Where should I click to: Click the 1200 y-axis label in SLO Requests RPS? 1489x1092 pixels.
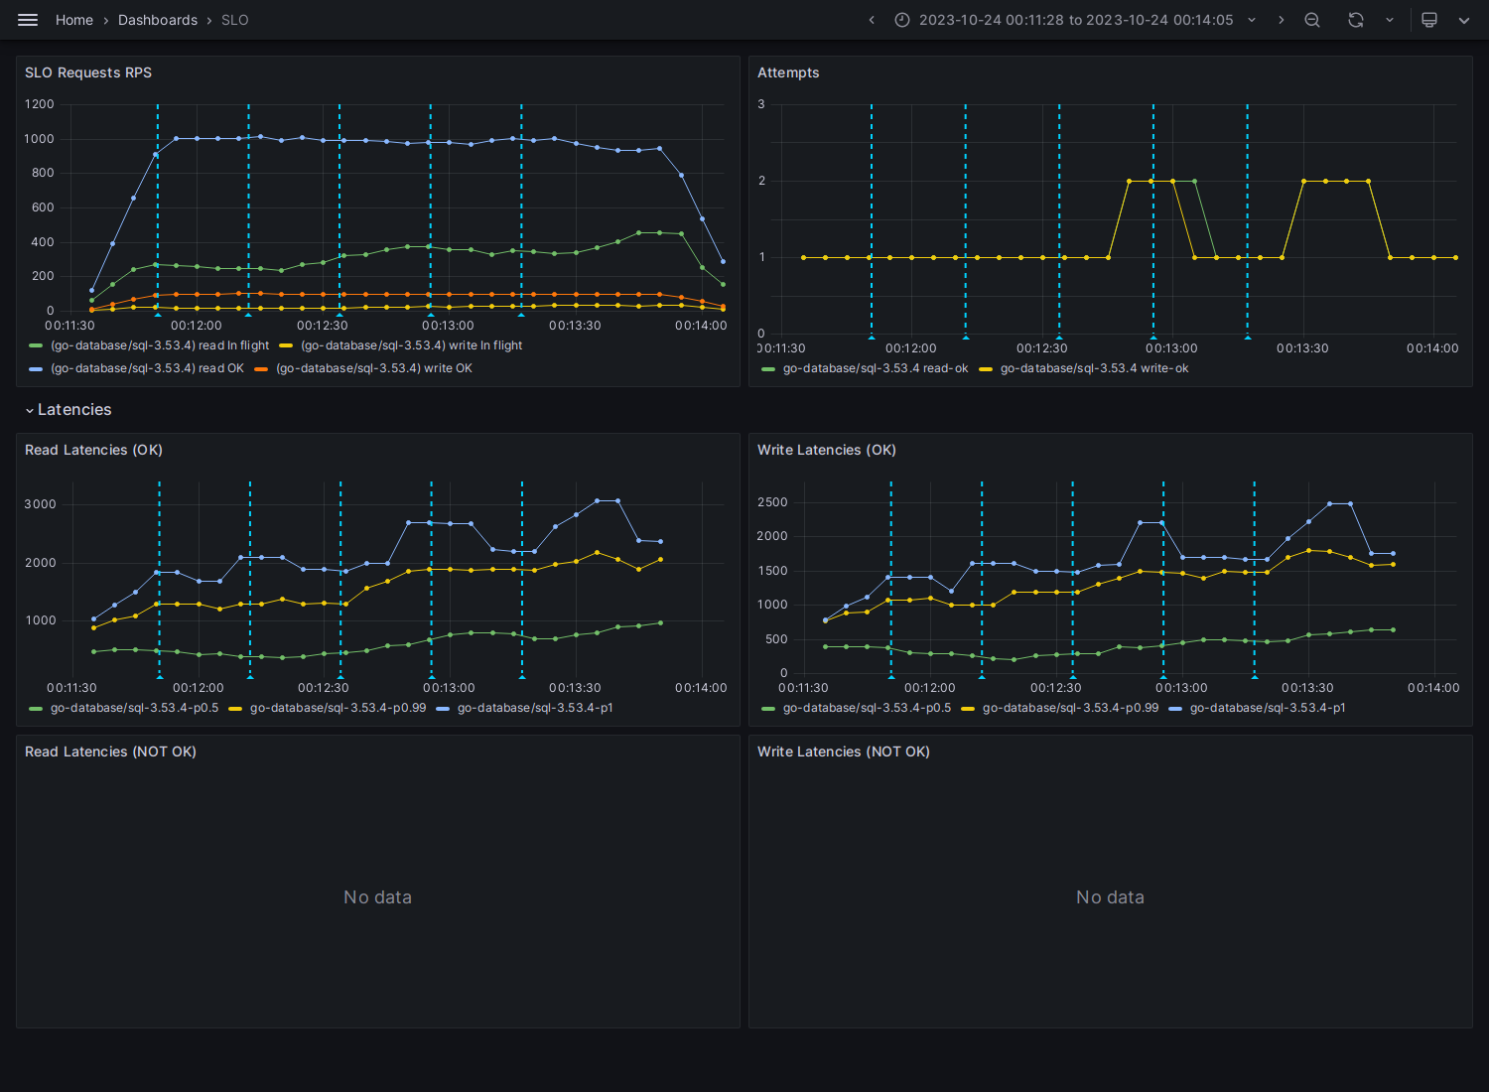(x=40, y=104)
